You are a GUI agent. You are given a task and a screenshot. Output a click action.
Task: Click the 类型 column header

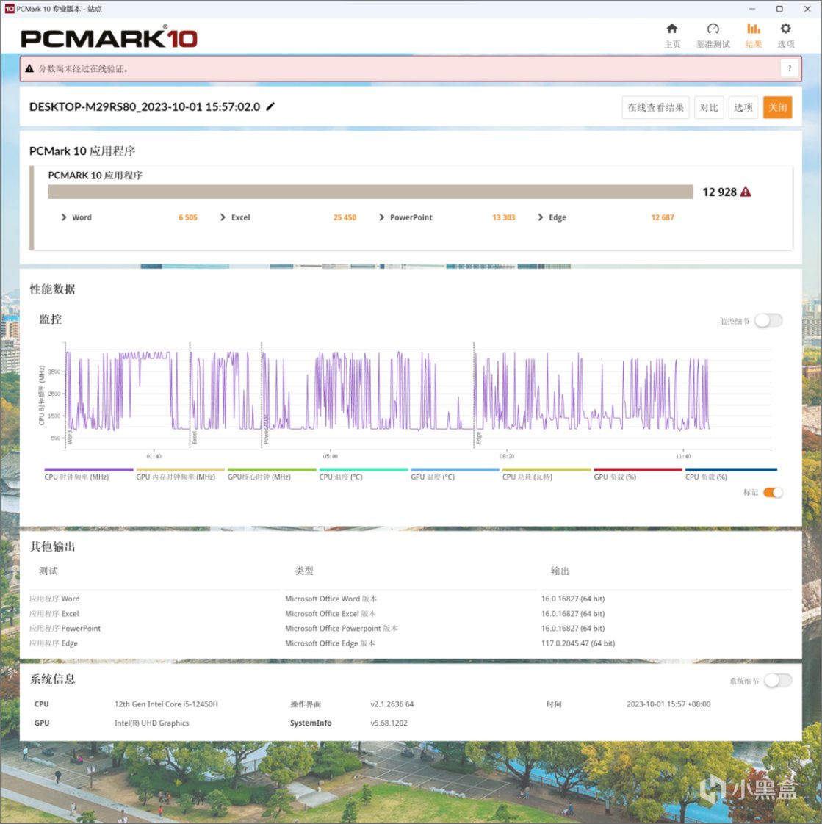(x=304, y=571)
